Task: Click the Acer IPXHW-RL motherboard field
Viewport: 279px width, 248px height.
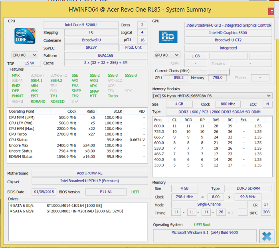Action: (90, 173)
